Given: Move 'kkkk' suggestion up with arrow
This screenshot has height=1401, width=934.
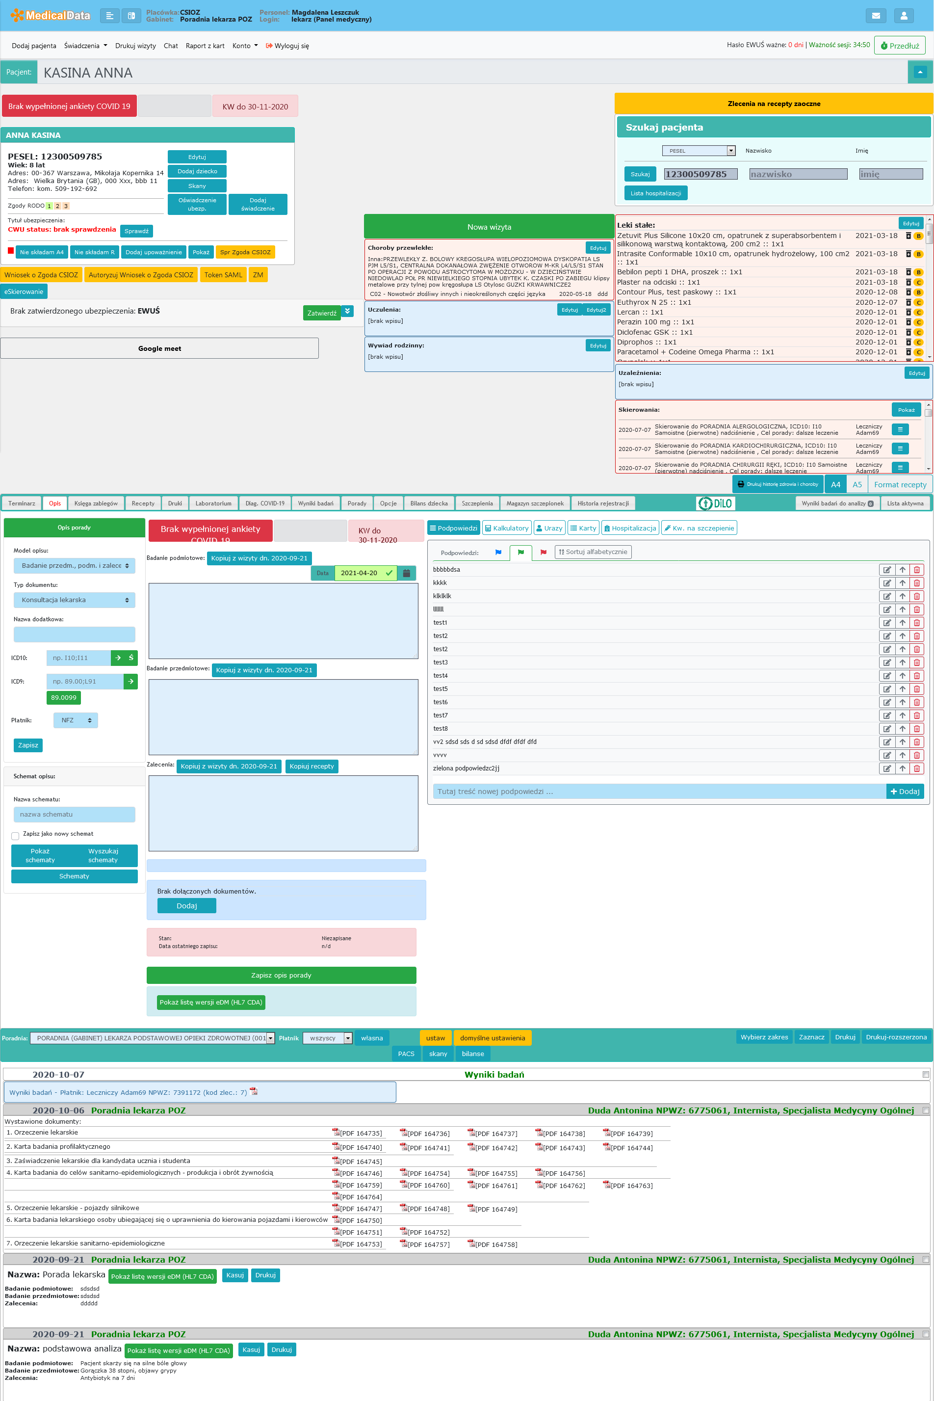Looking at the screenshot, I should 902,583.
